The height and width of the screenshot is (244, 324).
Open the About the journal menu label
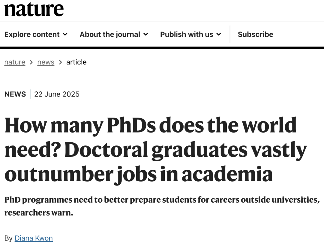pos(110,34)
